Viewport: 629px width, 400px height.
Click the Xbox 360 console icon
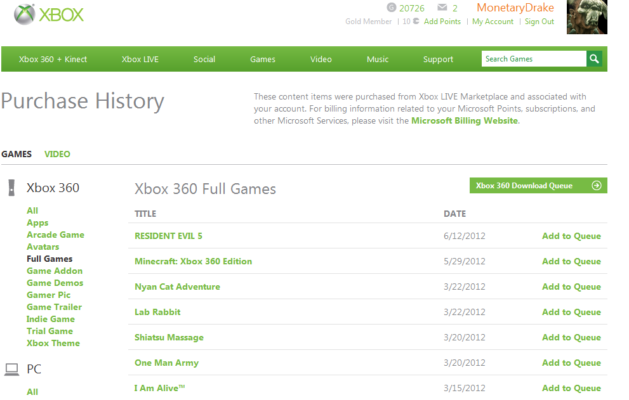coord(11,188)
